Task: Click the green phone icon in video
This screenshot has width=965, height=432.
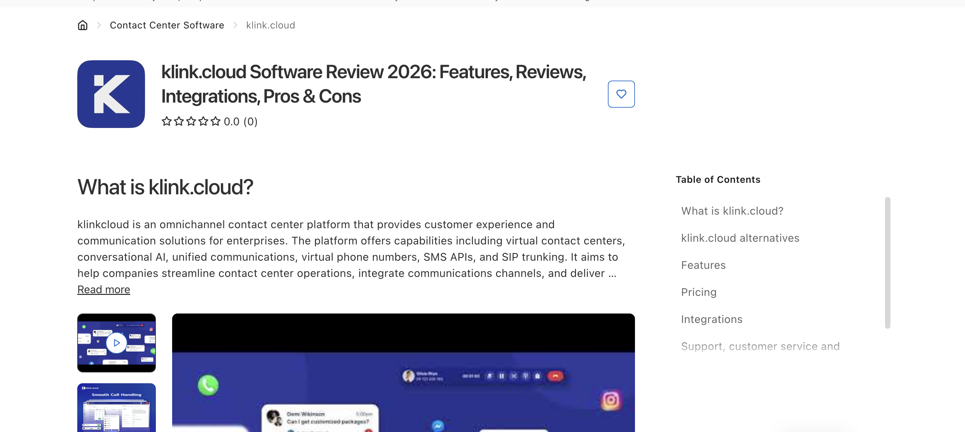Action: click(x=208, y=385)
